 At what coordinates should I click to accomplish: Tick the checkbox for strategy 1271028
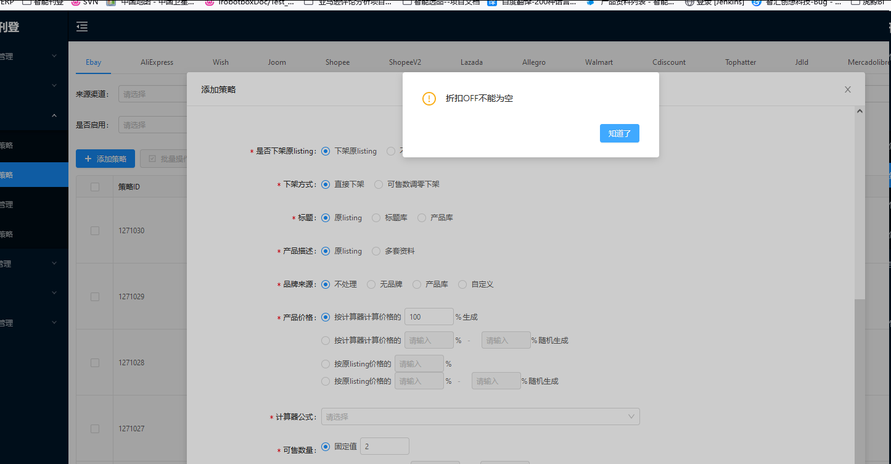[95, 363]
